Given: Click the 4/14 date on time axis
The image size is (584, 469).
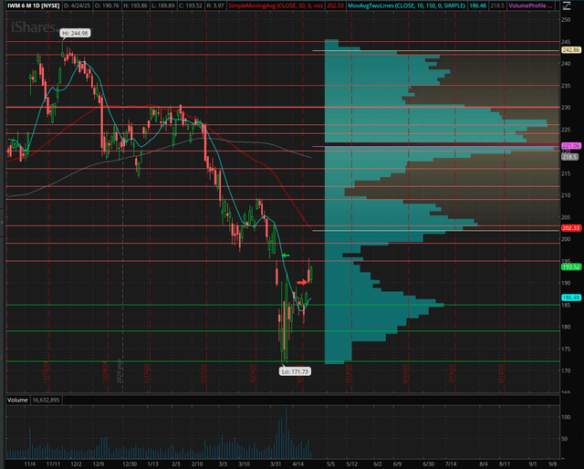Looking at the screenshot, I should tap(298, 464).
